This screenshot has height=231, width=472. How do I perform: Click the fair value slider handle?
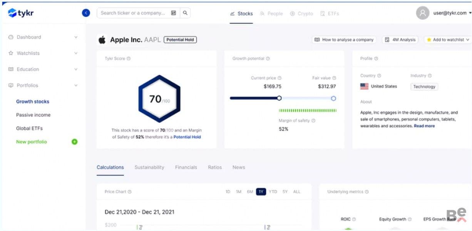pyautogui.click(x=333, y=98)
